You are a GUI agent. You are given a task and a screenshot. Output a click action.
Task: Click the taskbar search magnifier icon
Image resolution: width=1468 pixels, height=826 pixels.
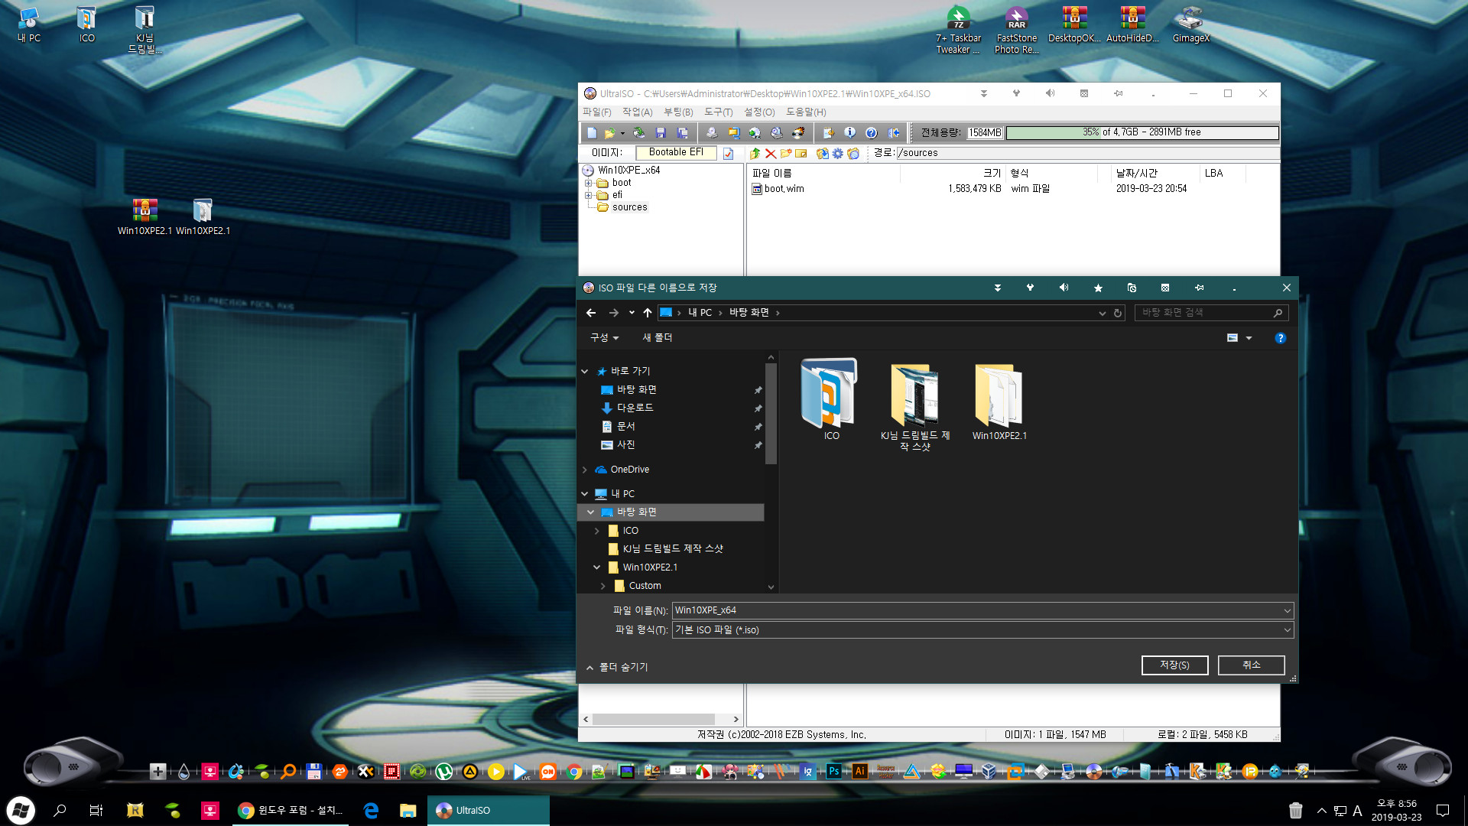coord(60,811)
